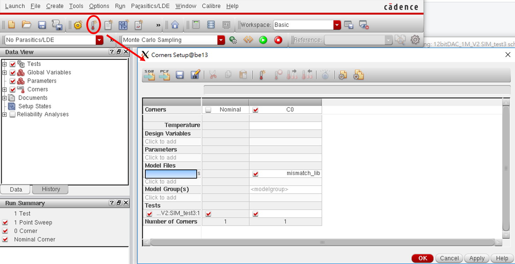515x264 pixels.
Task: Open the Parasitics/LDE menu
Action: click(x=151, y=6)
